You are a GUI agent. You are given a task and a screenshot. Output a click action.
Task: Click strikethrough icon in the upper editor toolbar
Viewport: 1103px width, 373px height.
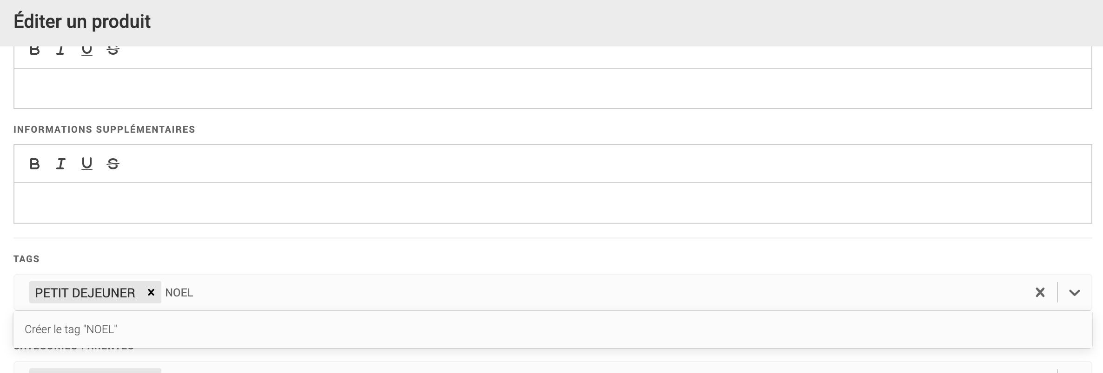[x=113, y=50]
